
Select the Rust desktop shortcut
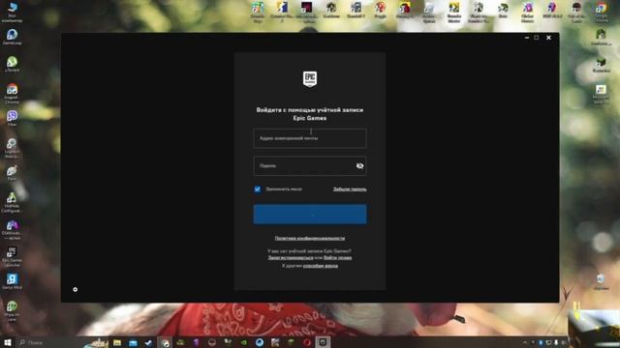click(503, 10)
